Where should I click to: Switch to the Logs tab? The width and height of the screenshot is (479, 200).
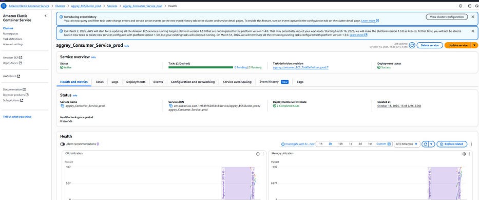(115, 82)
